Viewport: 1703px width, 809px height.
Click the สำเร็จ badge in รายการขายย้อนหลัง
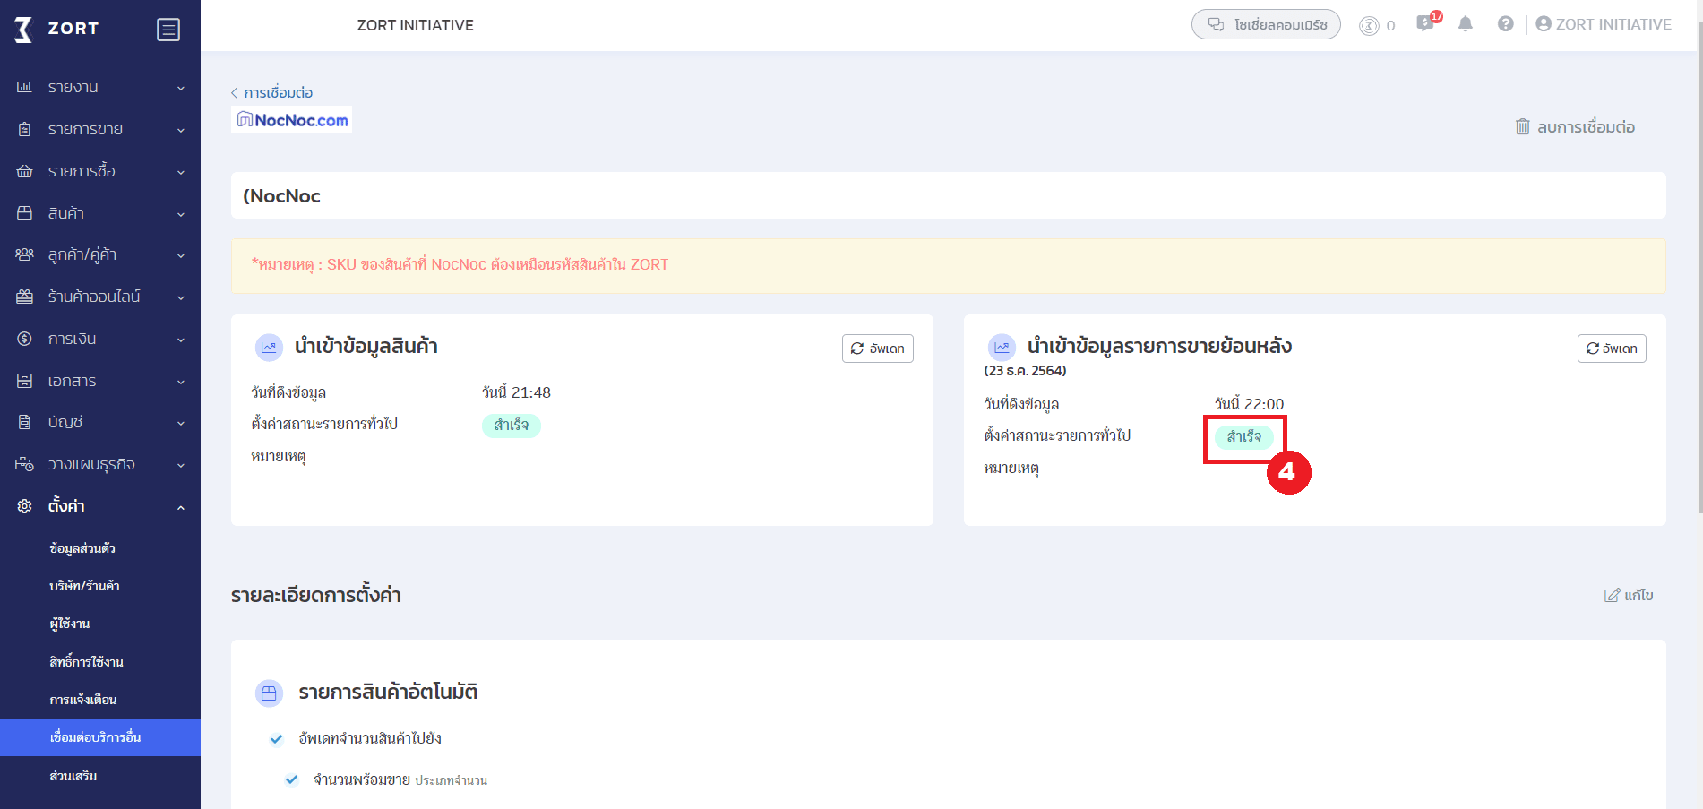click(1244, 437)
